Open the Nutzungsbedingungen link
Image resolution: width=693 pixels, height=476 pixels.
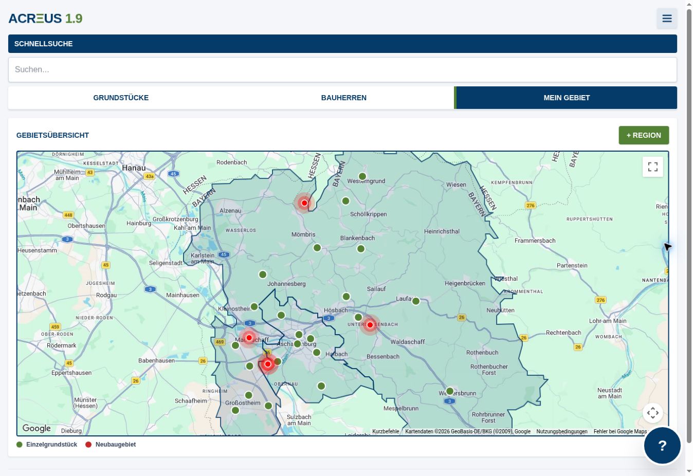click(x=562, y=432)
